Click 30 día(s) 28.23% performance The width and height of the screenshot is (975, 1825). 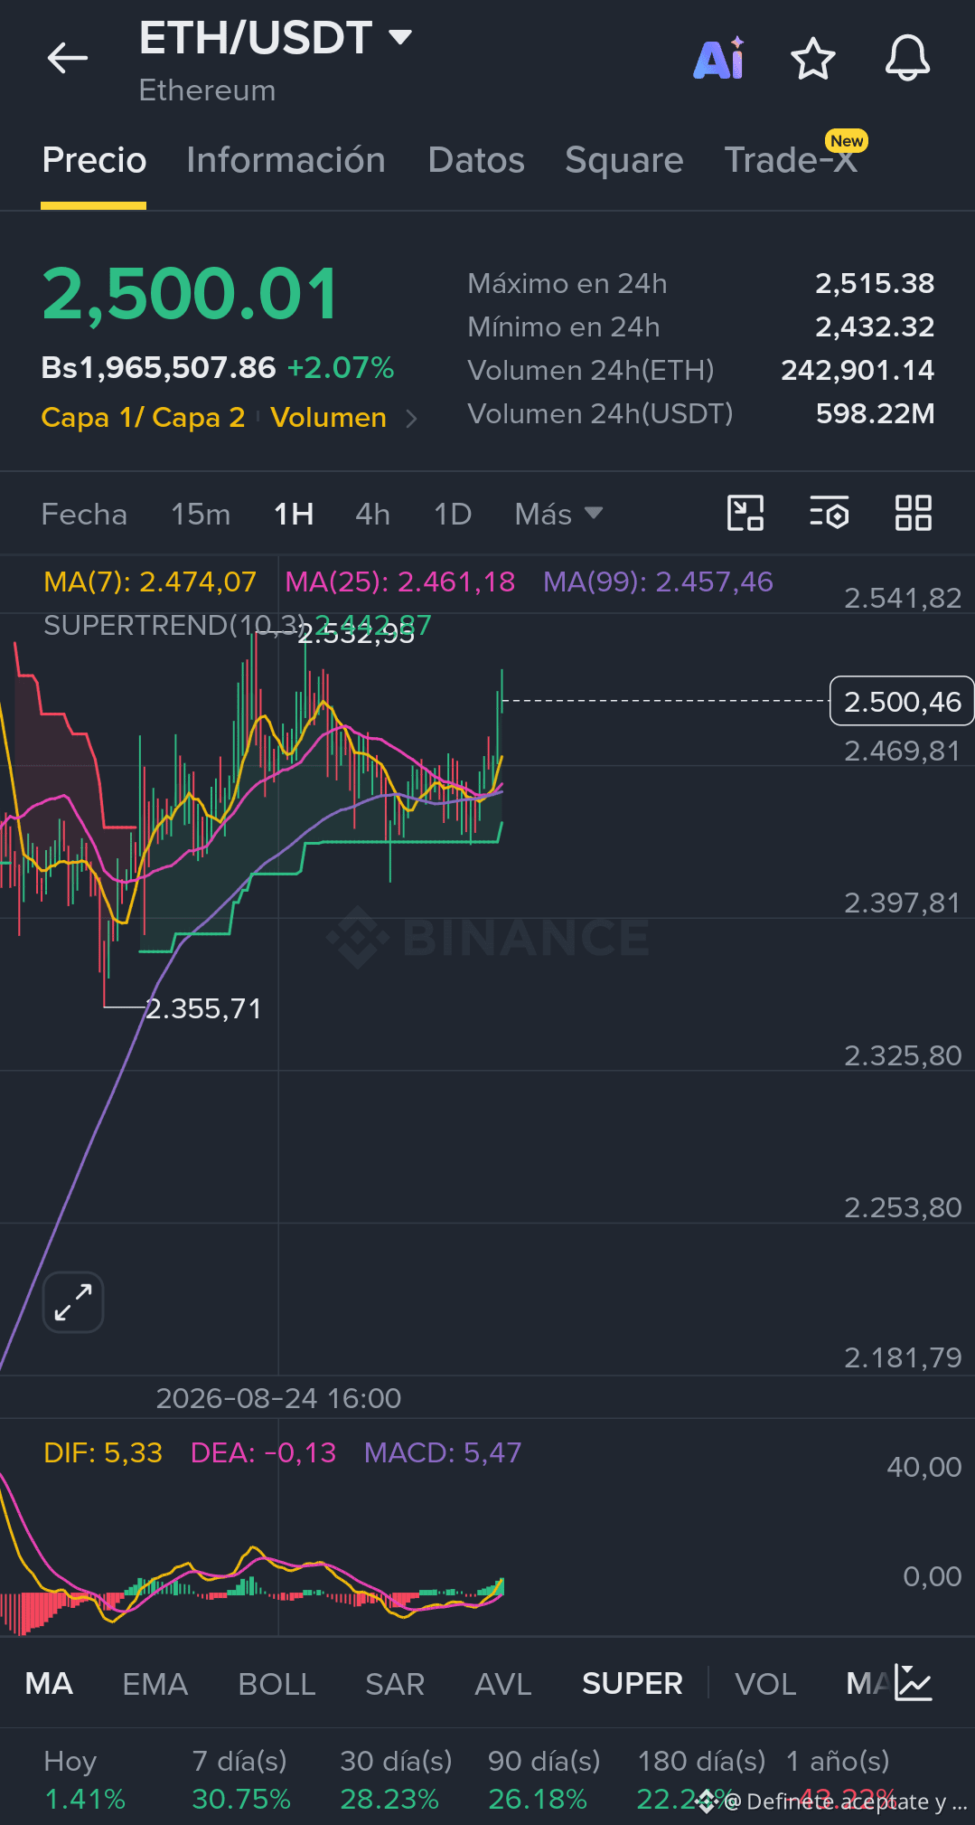[x=396, y=1780]
